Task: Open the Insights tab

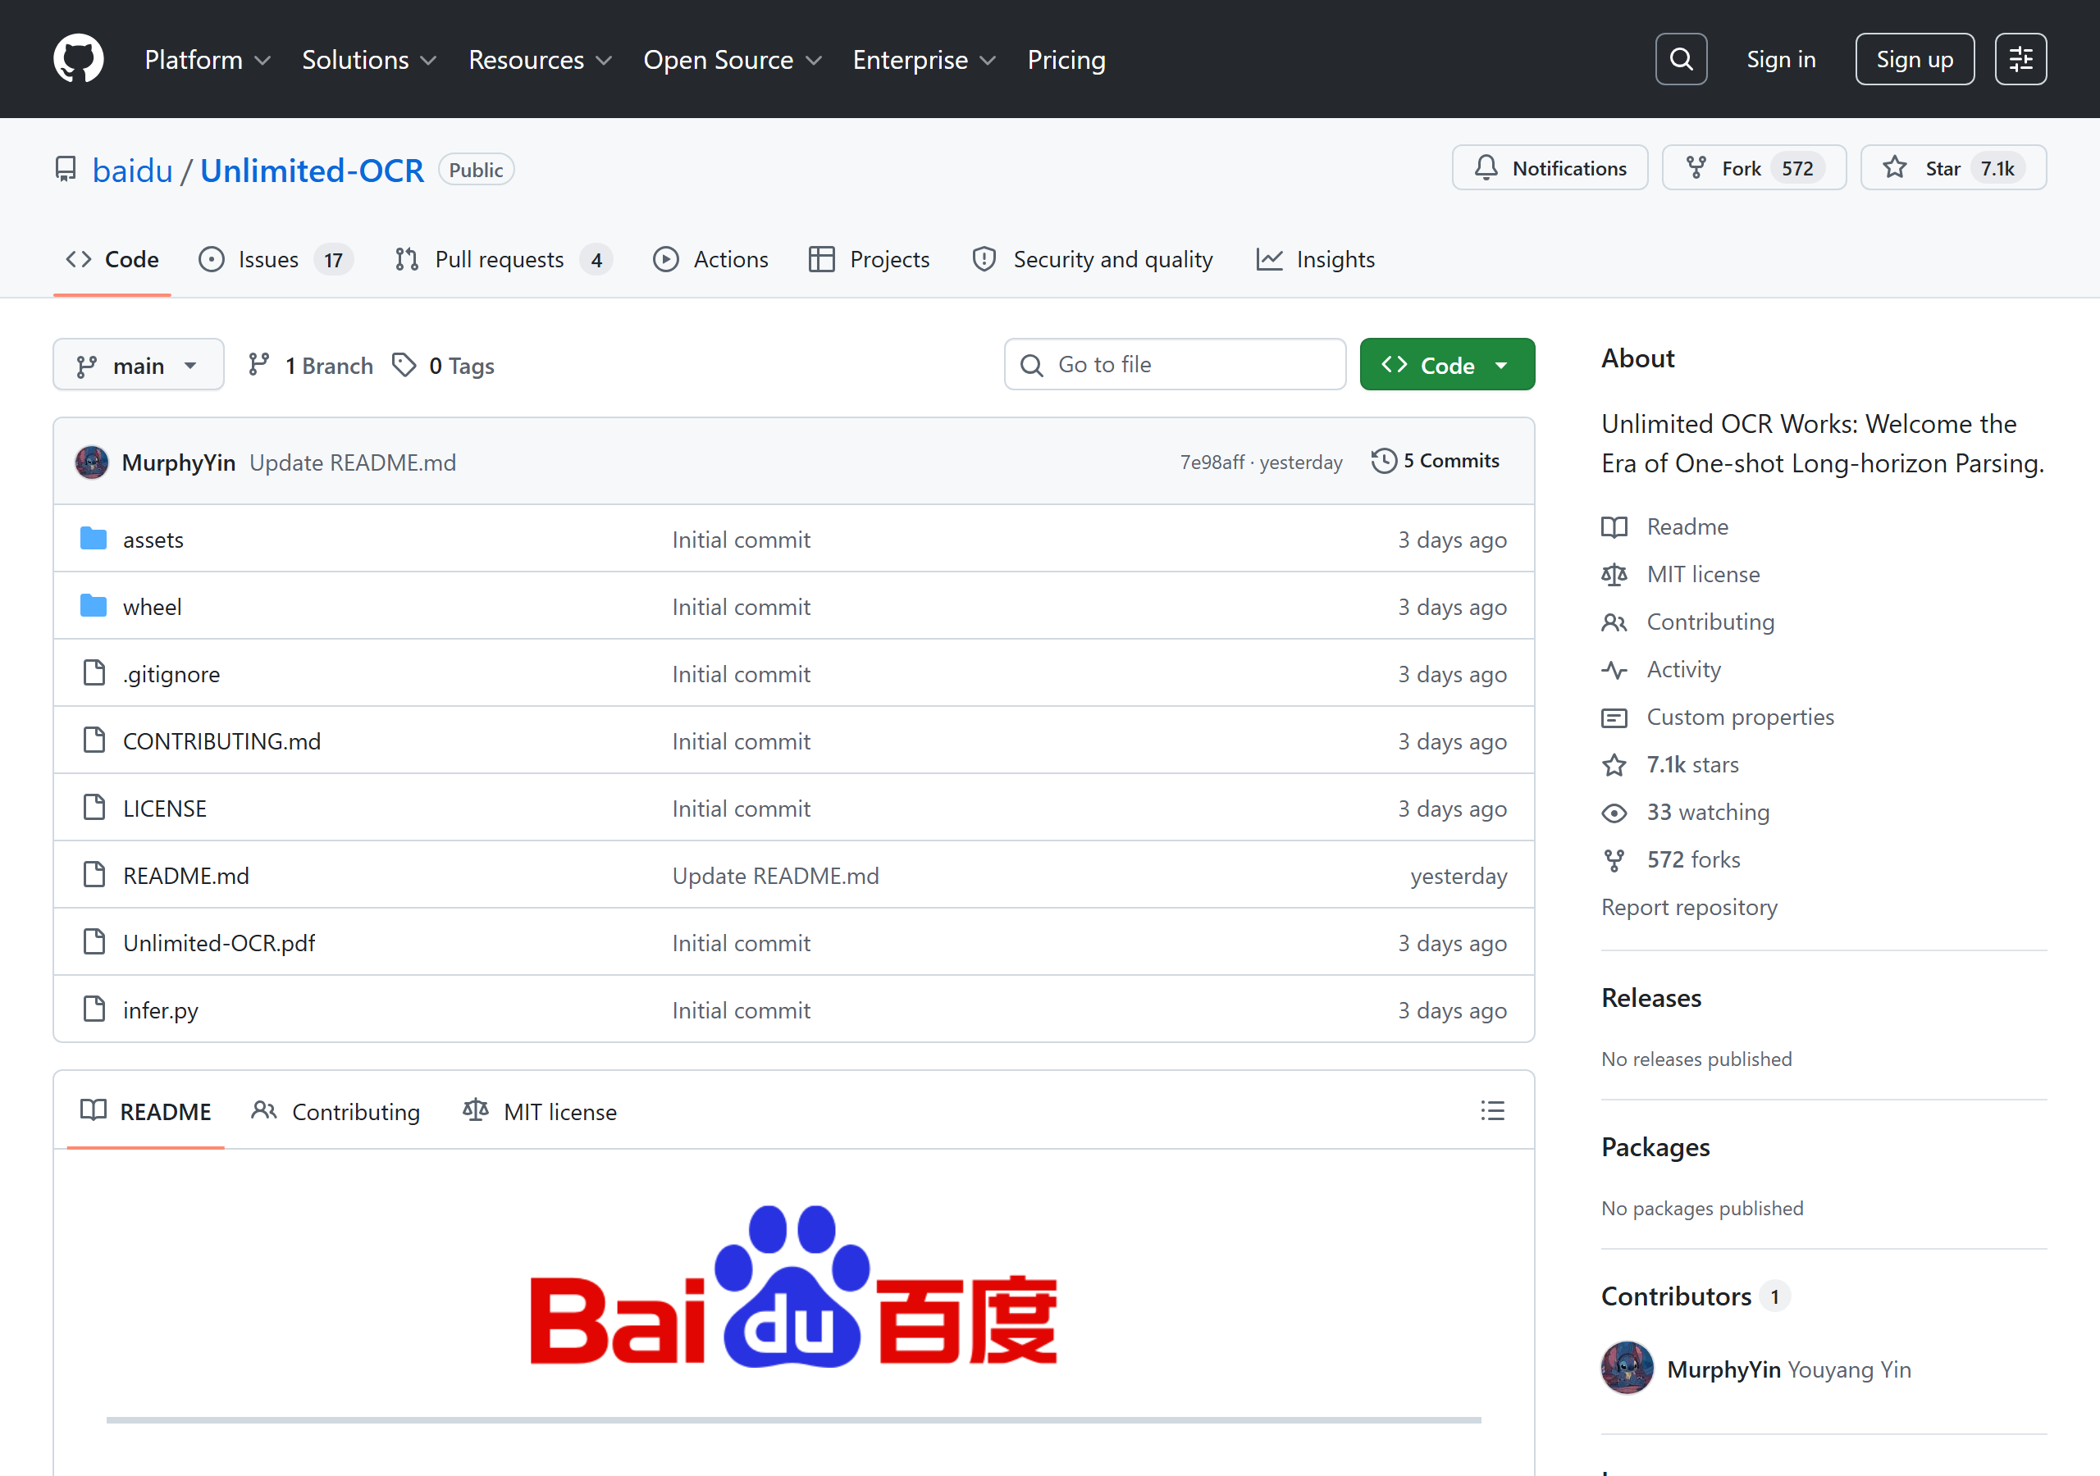Action: pyautogui.click(x=1315, y=260)
